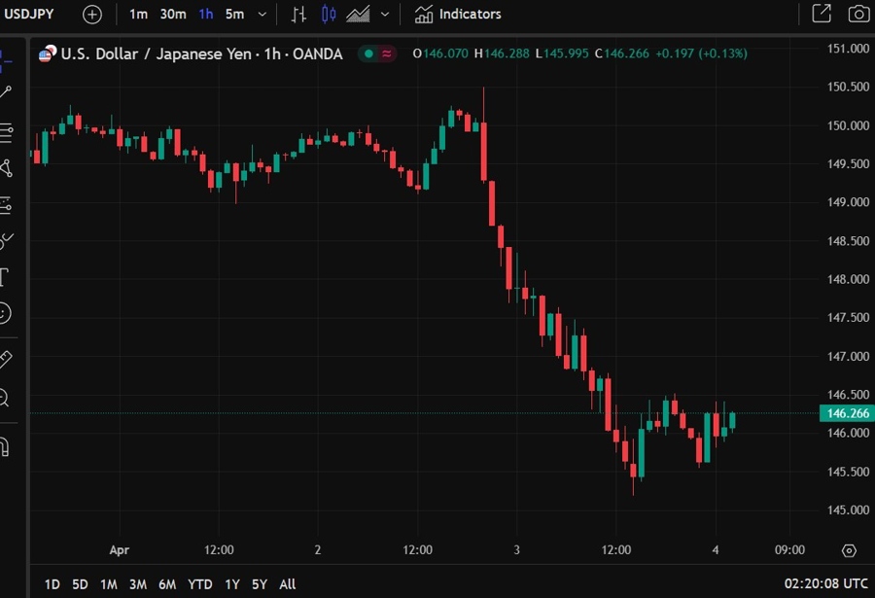Image resolution: width=875 pixels, height=598 pixels.
Task: Click the 146.266 current price label
Action: pyautogui.click(x=847, y=413)
